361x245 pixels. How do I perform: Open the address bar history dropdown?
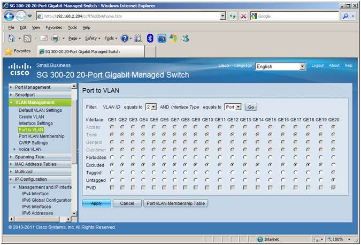[222, 16]
